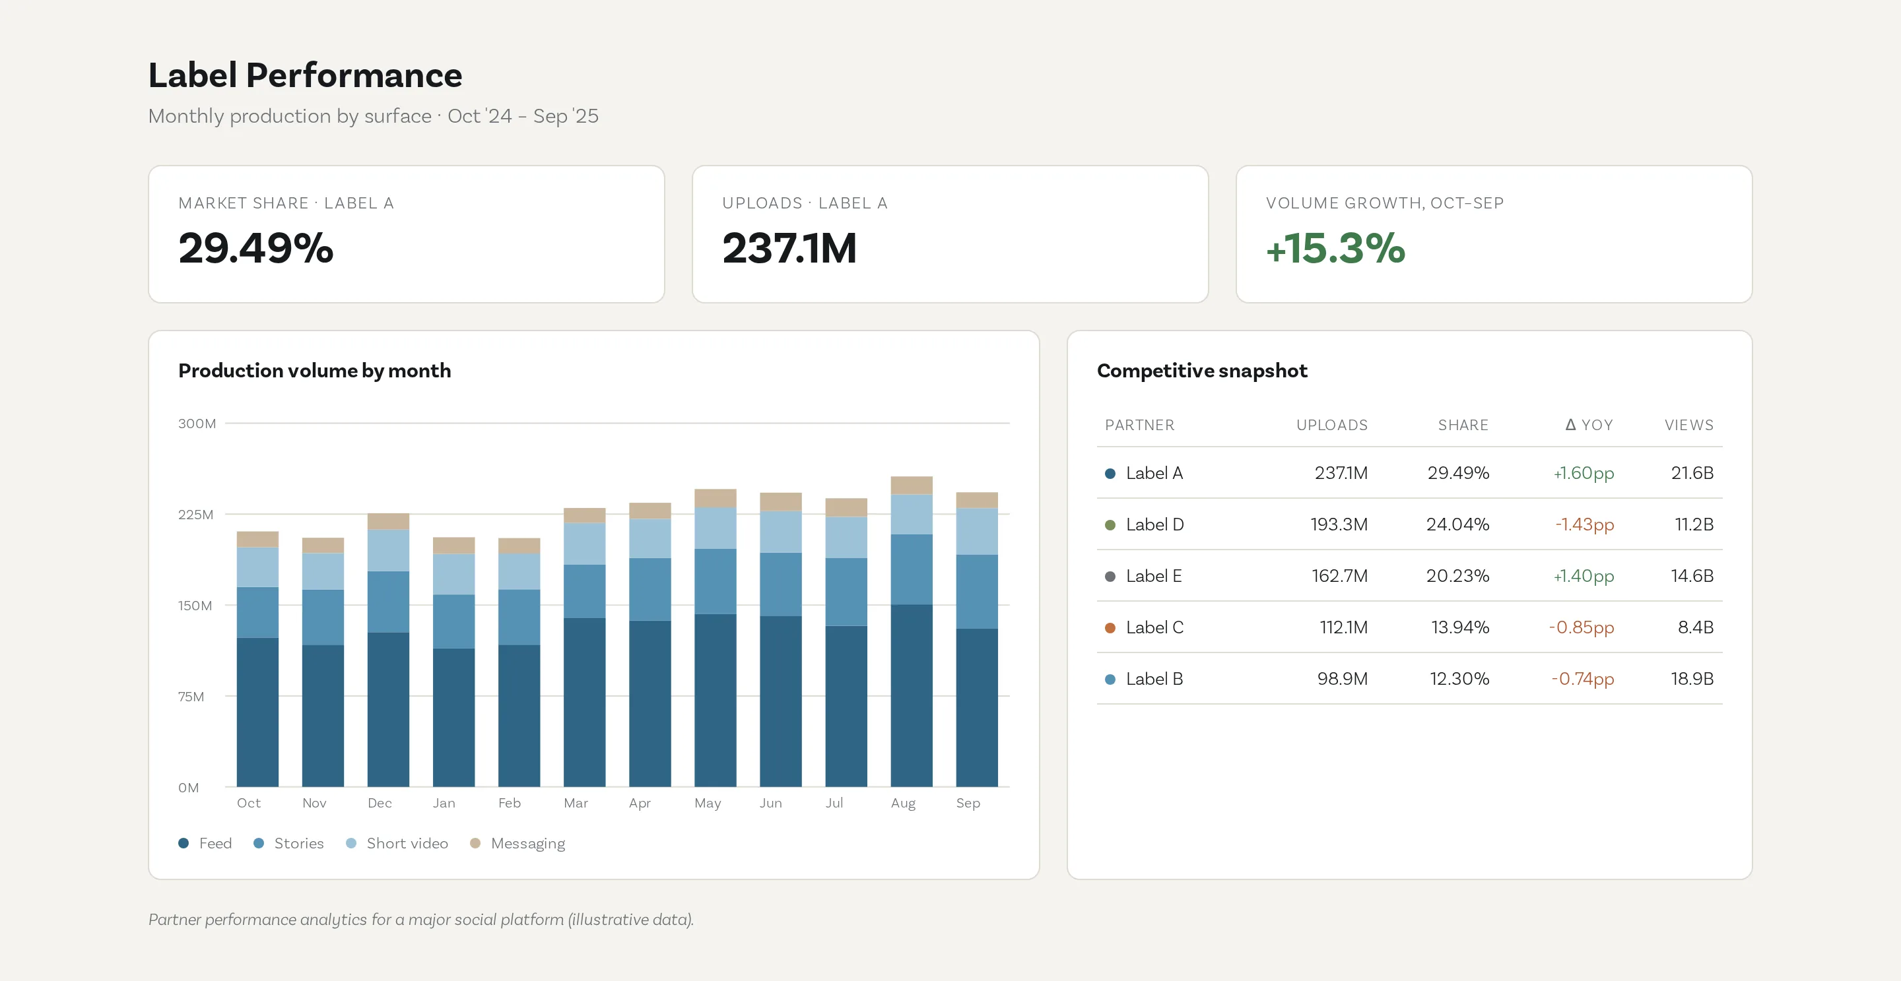Select the May bar in the chart
The image size is (1901, 981).
[715, 638]
